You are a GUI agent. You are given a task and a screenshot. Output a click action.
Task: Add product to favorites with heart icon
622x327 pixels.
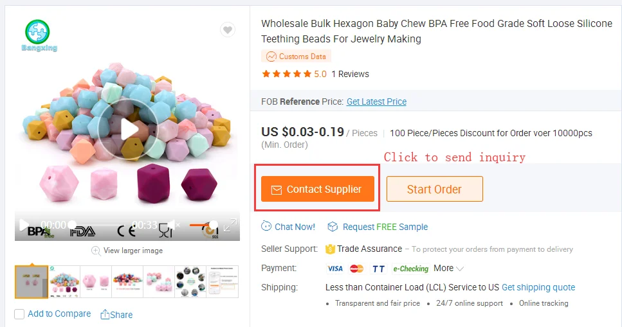(227, 30)
